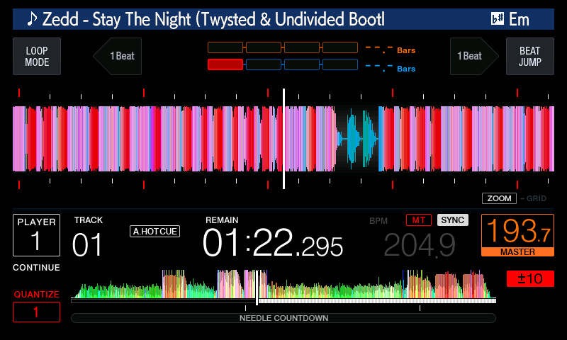Click the music note icon beside track title

[x=32, y=19]
